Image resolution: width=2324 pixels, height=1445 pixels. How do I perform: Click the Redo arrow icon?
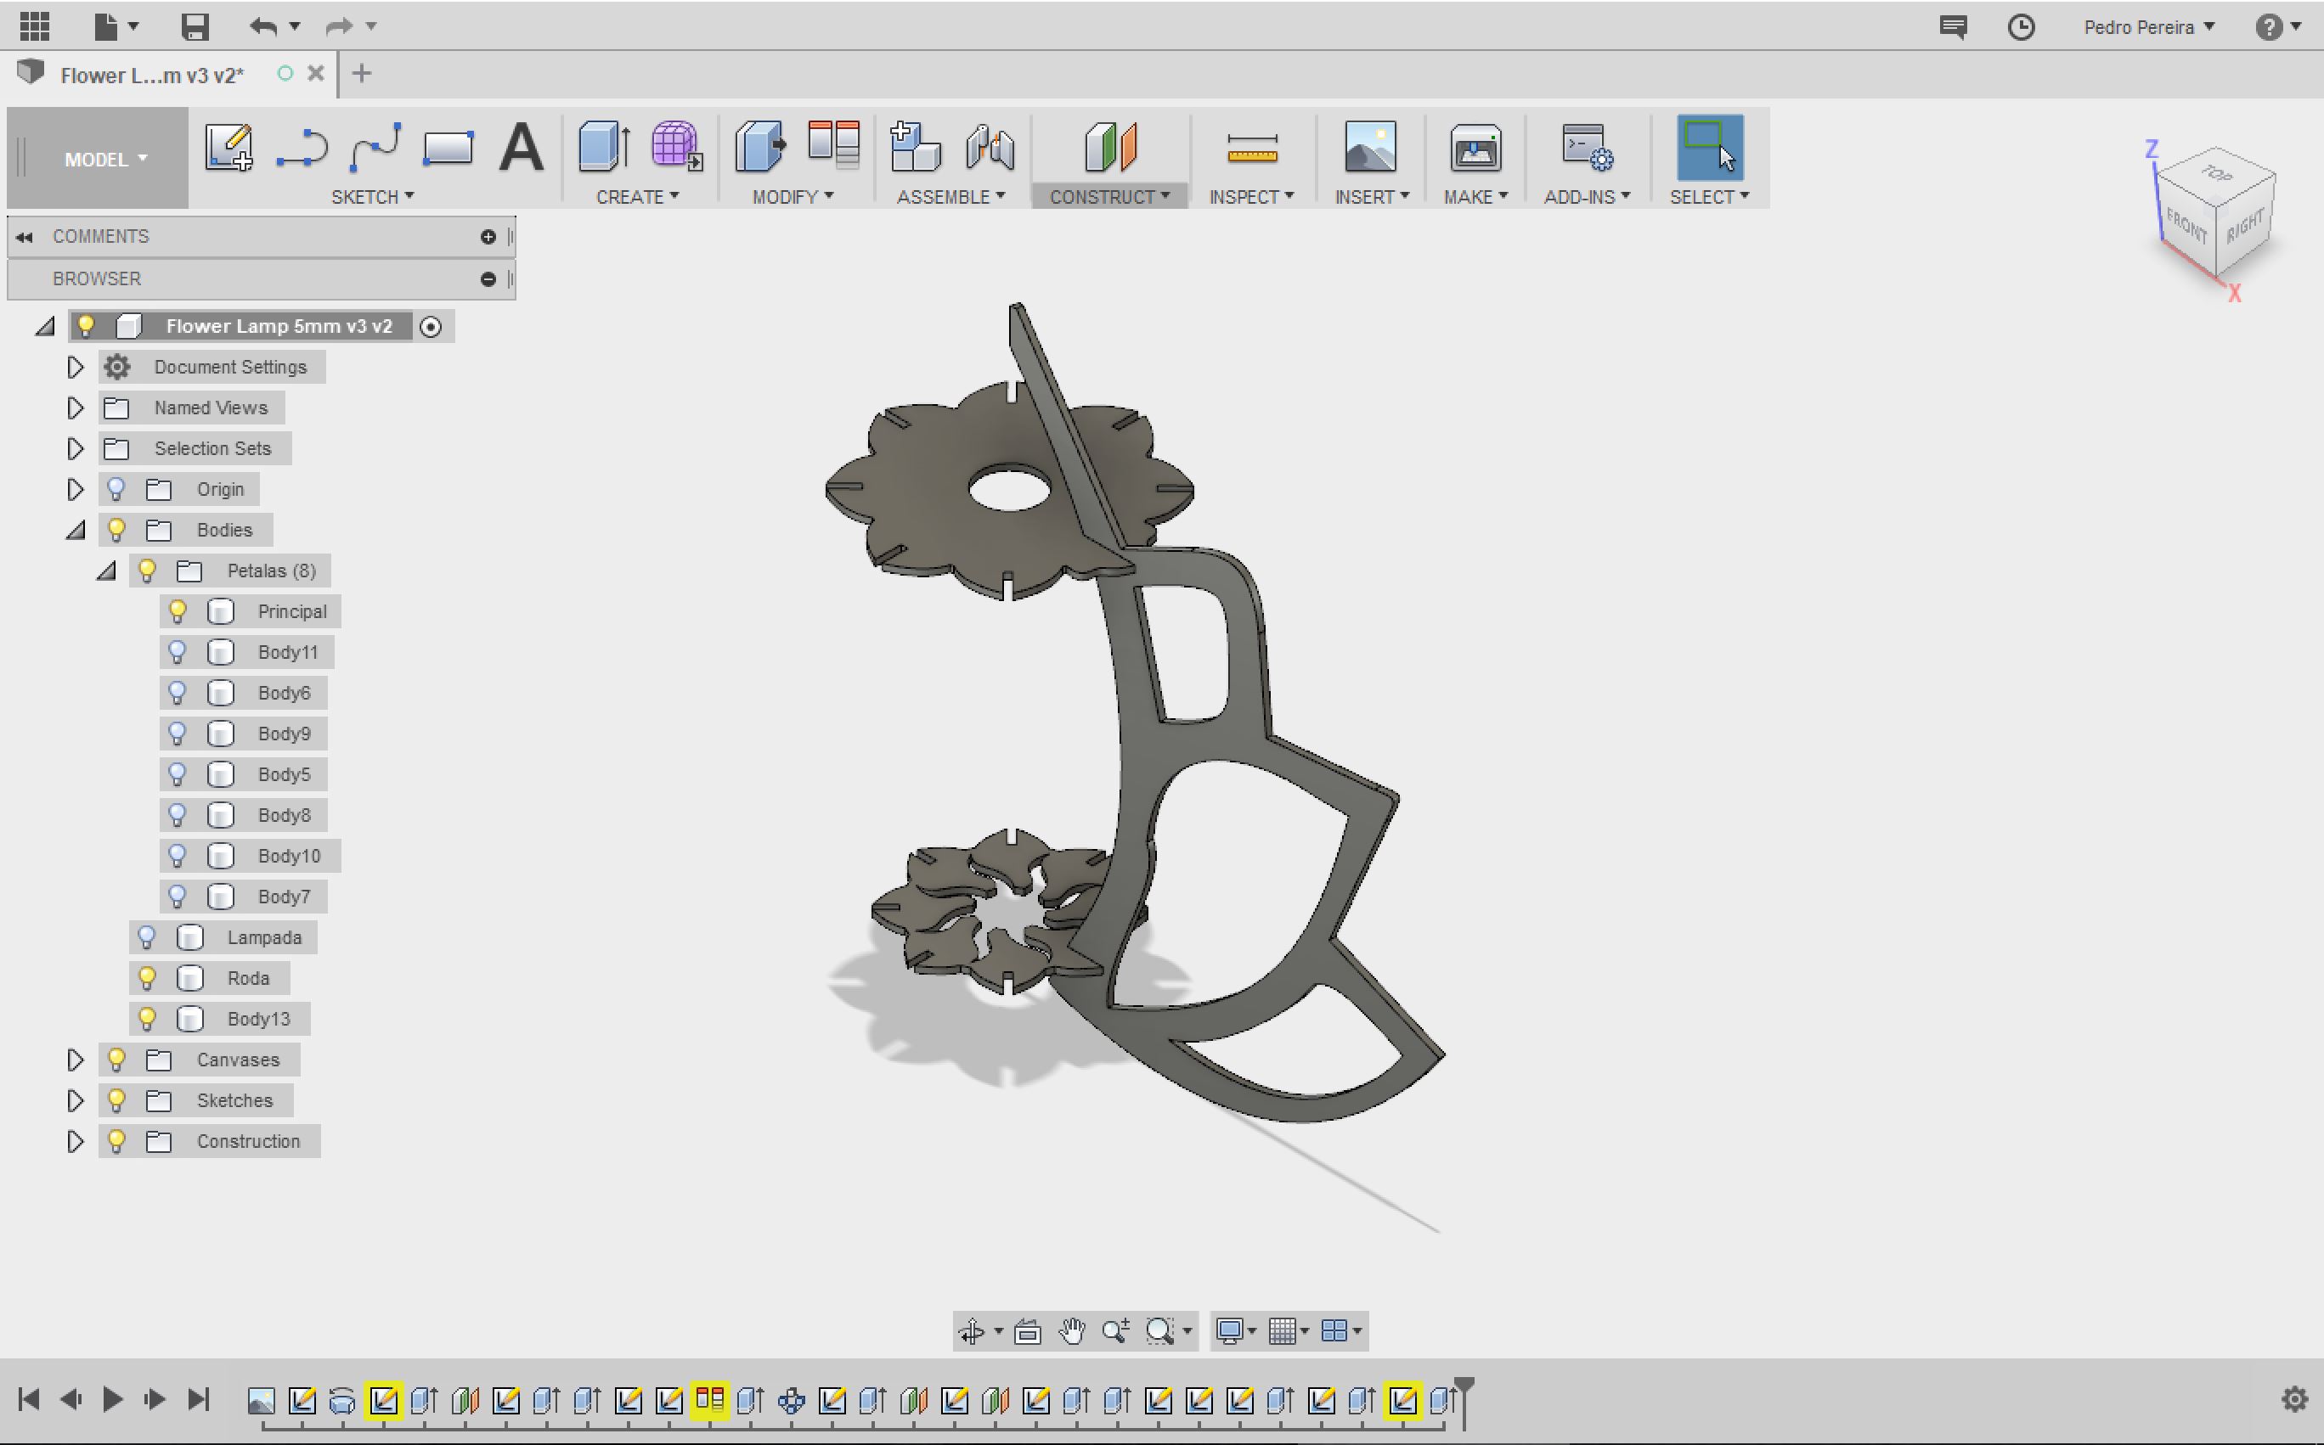point(338,25)
